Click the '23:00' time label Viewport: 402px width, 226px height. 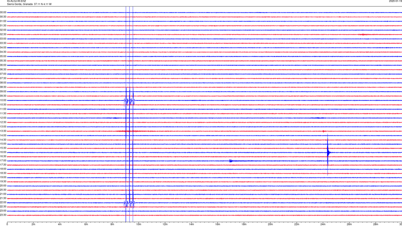click(x=3, y=211)
